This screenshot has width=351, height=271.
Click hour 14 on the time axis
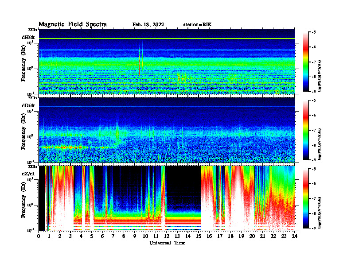click(188, 236)
